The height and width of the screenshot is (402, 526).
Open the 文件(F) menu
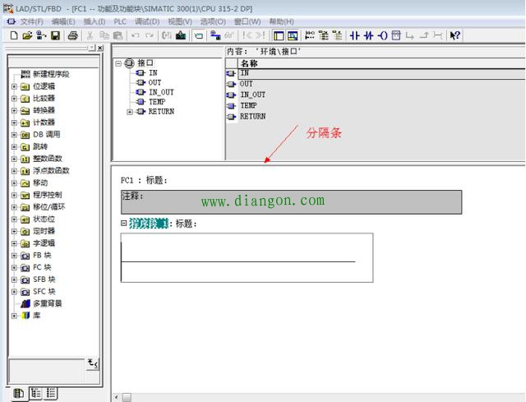(x=31, y=21)
